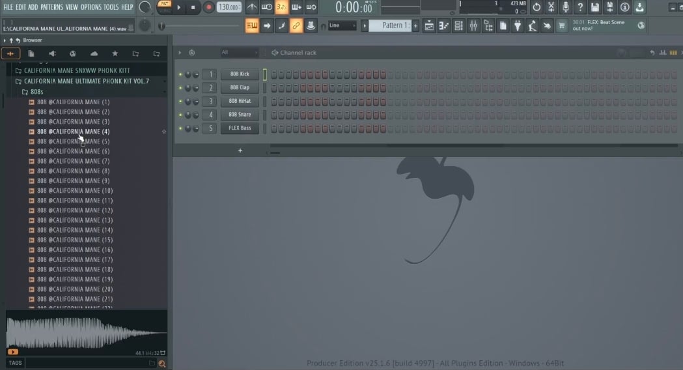The height and width of the screenshot is (370, 683).
Task: Mute the 808 HiHat channel
Action: 180,102
